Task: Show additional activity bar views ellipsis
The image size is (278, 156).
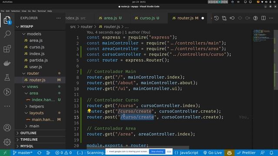Action: click(x=7, y=106)
